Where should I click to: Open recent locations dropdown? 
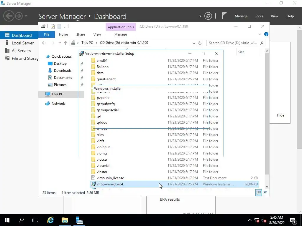pos(60,43)
